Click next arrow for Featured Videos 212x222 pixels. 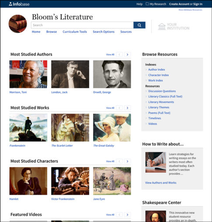pyautogui.click(x=128, y=215)
